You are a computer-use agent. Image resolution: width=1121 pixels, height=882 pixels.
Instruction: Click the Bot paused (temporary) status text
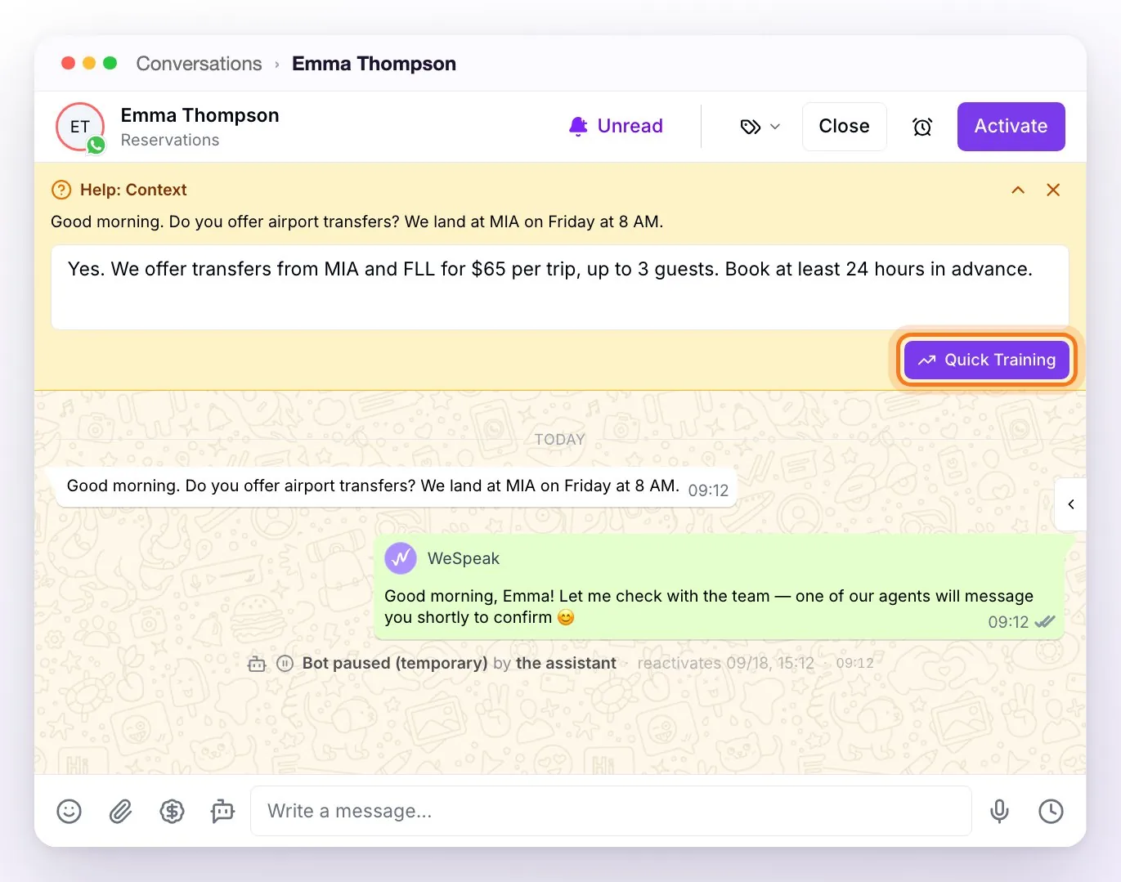click(x=395, y=663)
